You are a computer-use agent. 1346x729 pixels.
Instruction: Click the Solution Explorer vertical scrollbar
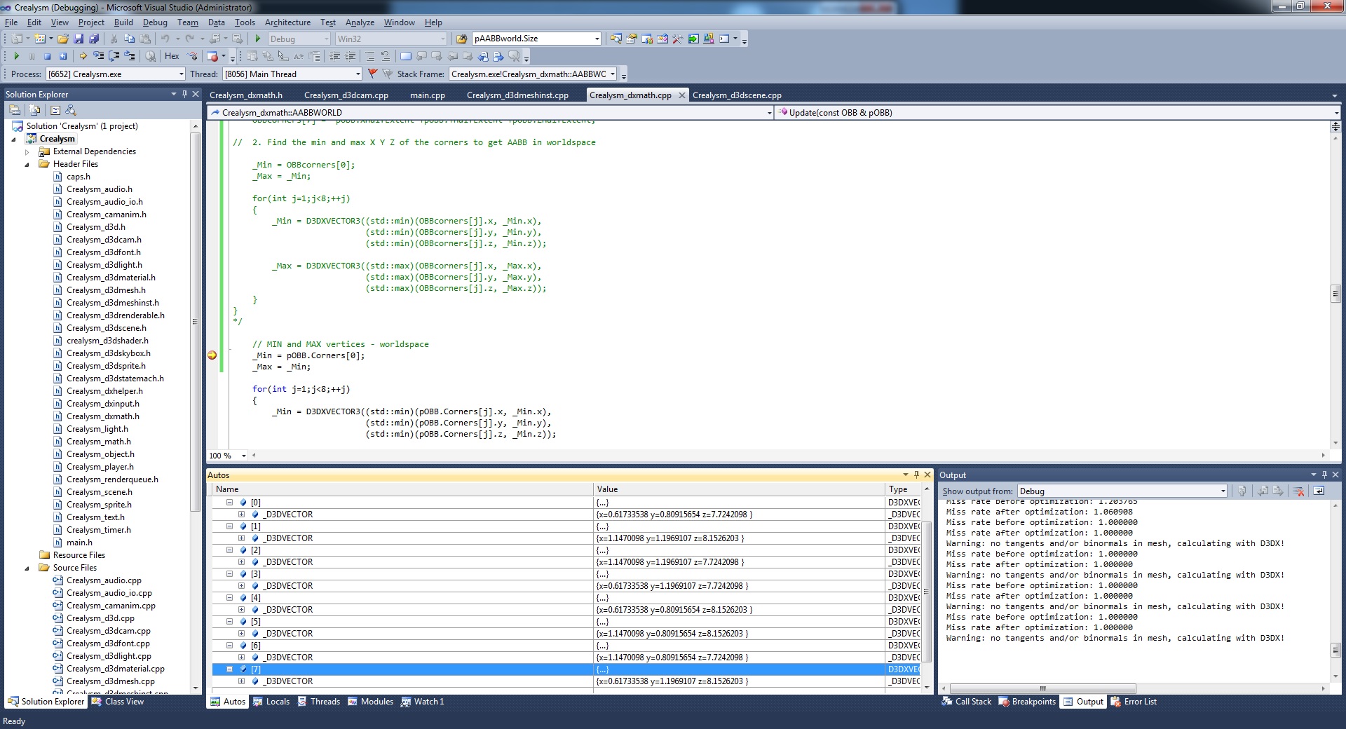pos(195,322)
